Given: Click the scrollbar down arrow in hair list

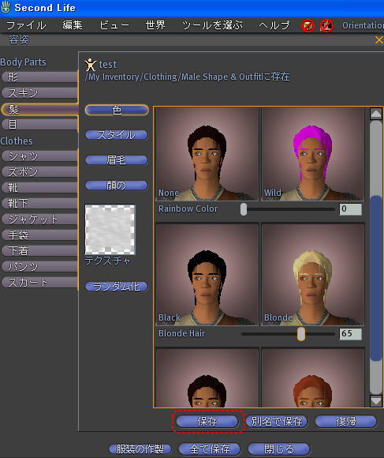Looking at the screenshot, I should (376, 401).
